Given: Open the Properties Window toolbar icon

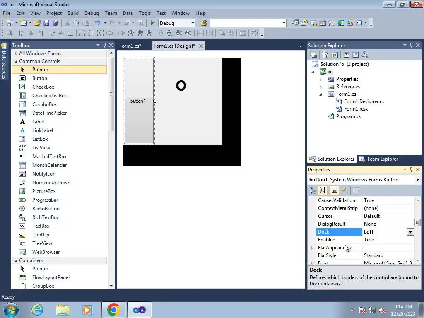Looking at the screenshot, I should click(x=304, y=23).
